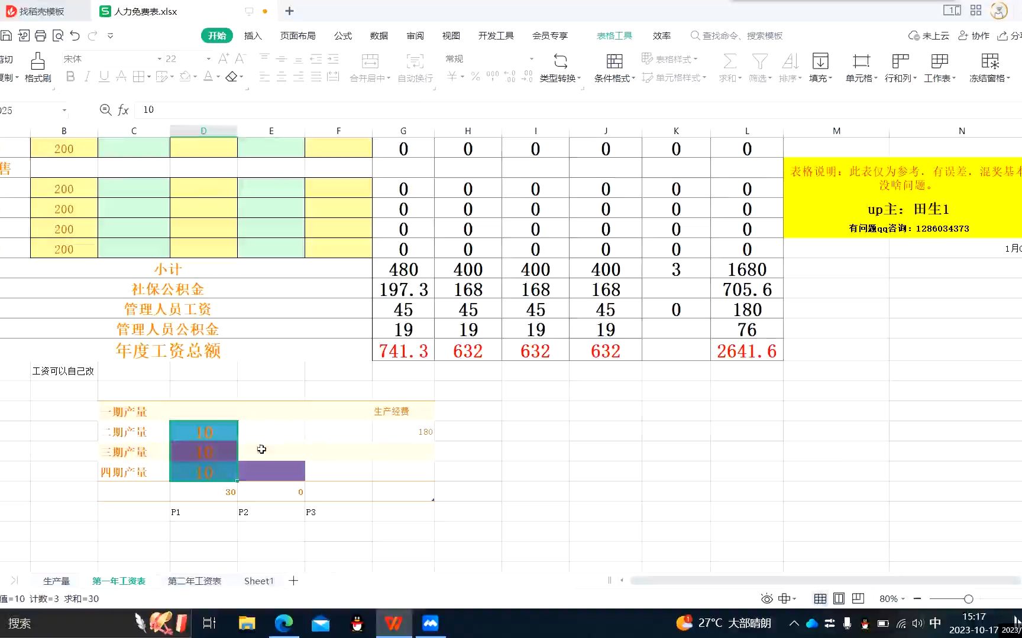Viewport: 1022px width, 638px height.
Task: Adjust the zoom slider handle
Action: tap(968, 598)
